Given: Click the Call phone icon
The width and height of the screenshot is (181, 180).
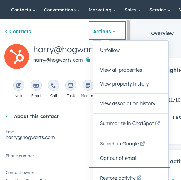Looking at the screenshot, I should click(53, 85).
